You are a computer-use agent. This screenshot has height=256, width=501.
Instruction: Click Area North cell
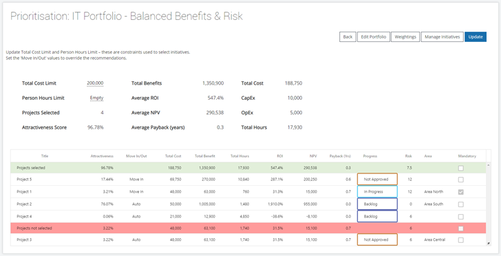pos(434,192)
